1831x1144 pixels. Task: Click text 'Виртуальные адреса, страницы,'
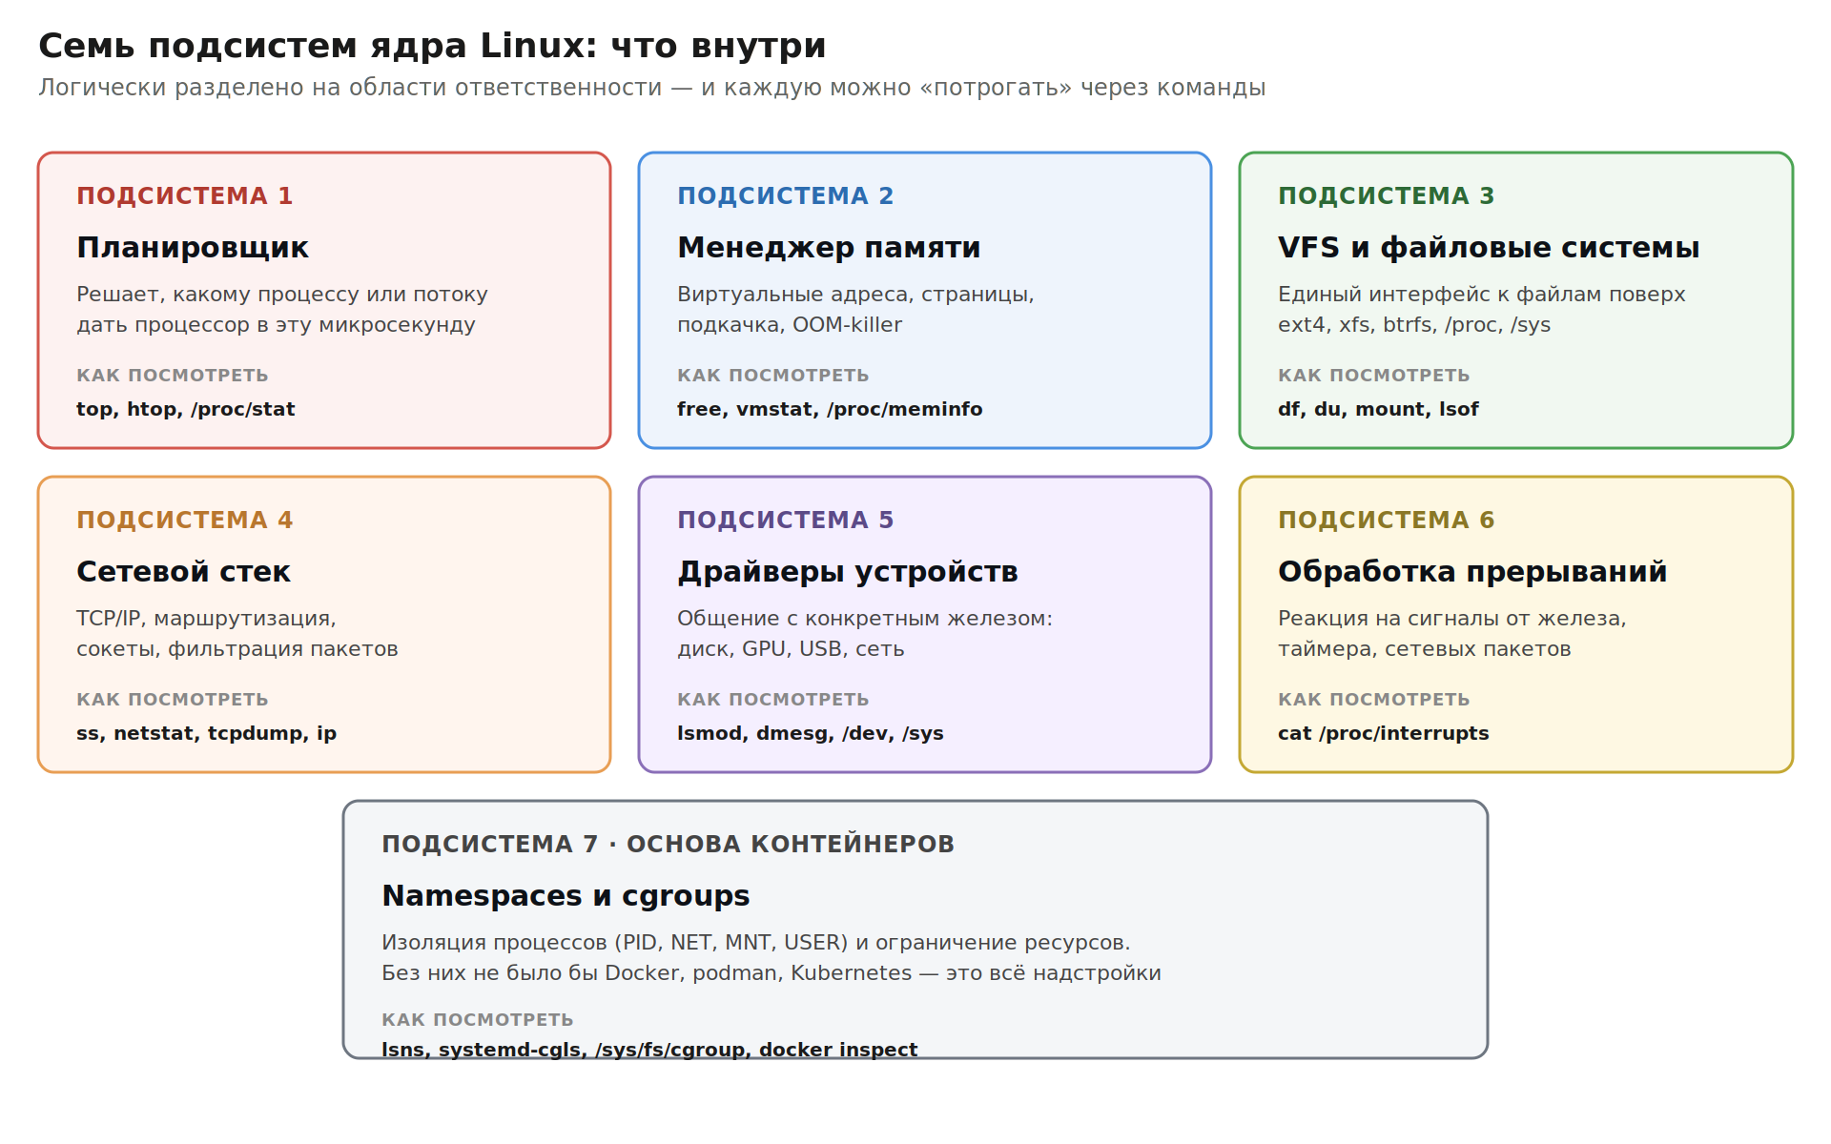(x=855, y=295)
